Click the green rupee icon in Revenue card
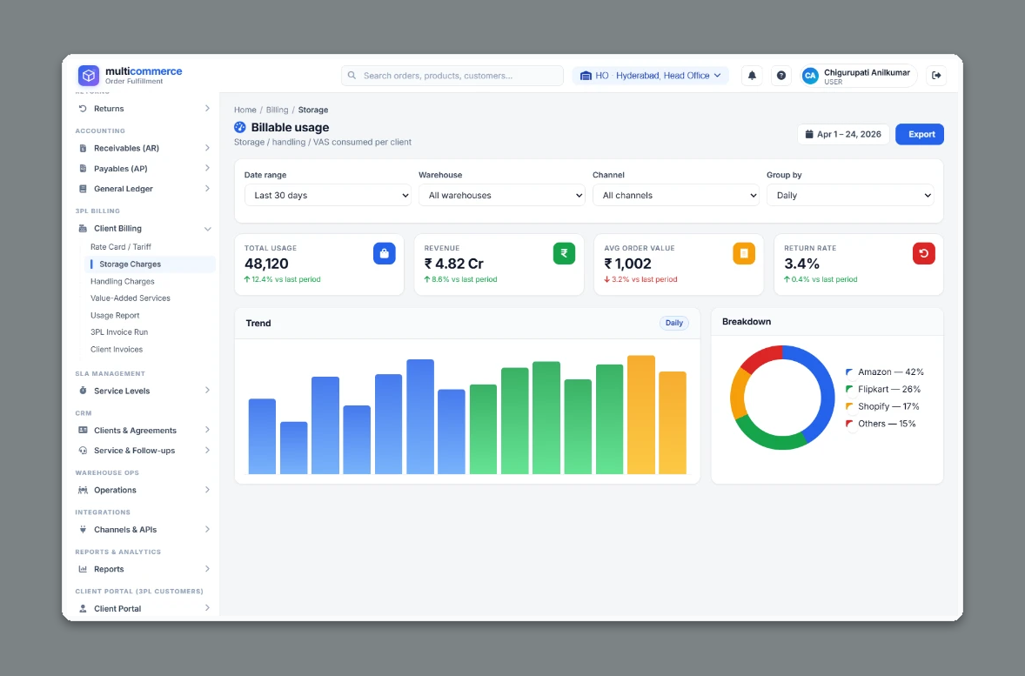 click(564, 253)
